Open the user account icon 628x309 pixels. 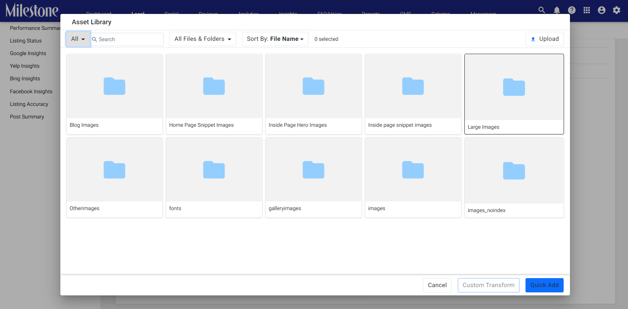coord(601,10)
